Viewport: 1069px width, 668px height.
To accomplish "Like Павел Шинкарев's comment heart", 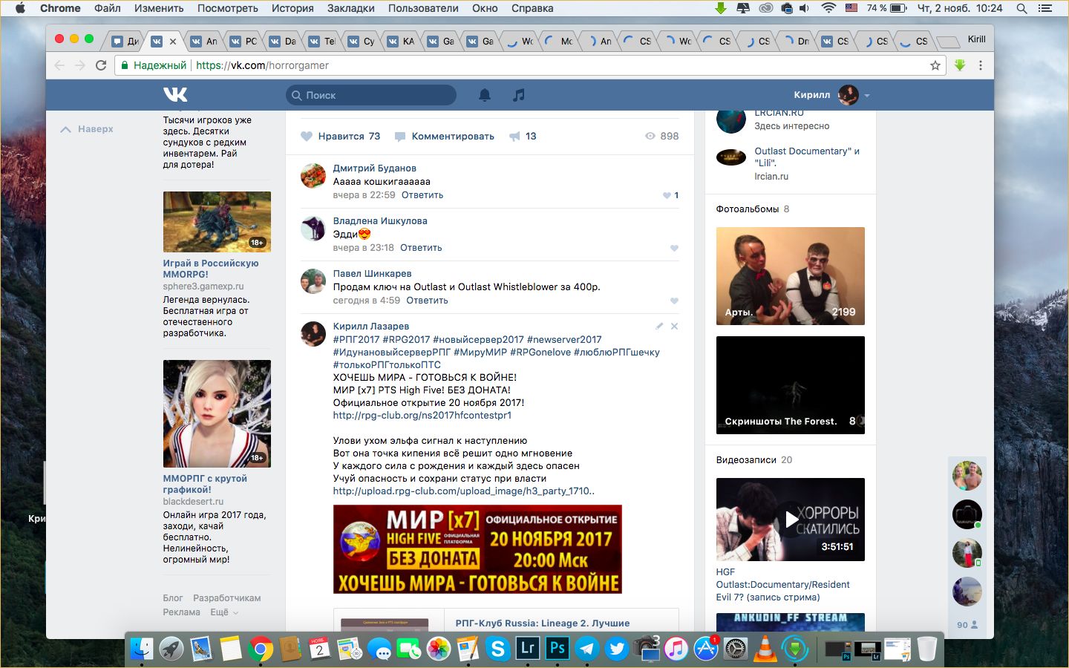I will [674, 301].
